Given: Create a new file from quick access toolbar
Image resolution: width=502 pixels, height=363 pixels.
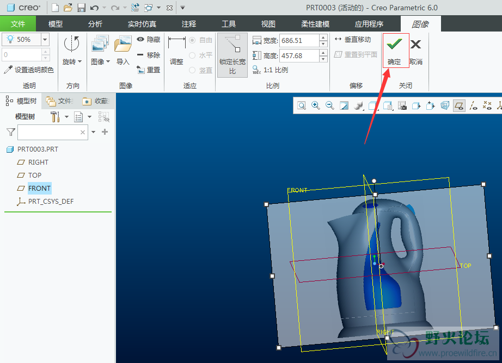Looking at the screenshot, I should tap(55, 8).
